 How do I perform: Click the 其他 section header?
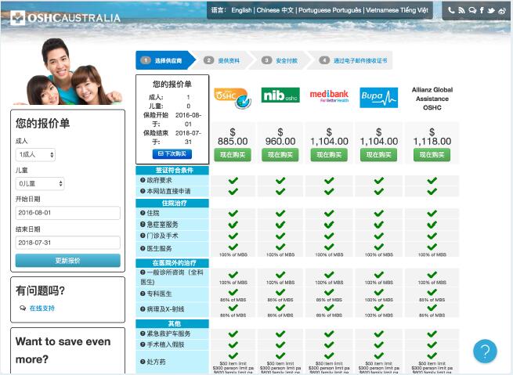click(172, 323)
